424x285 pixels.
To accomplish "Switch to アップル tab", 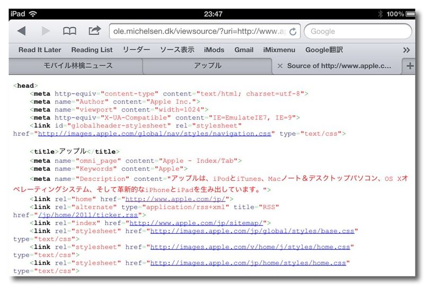I will pos(207,66).
